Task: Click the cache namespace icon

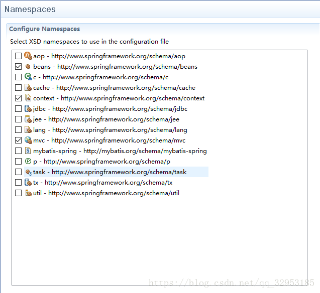Action: pyautogui.click(x=28, y=87)
